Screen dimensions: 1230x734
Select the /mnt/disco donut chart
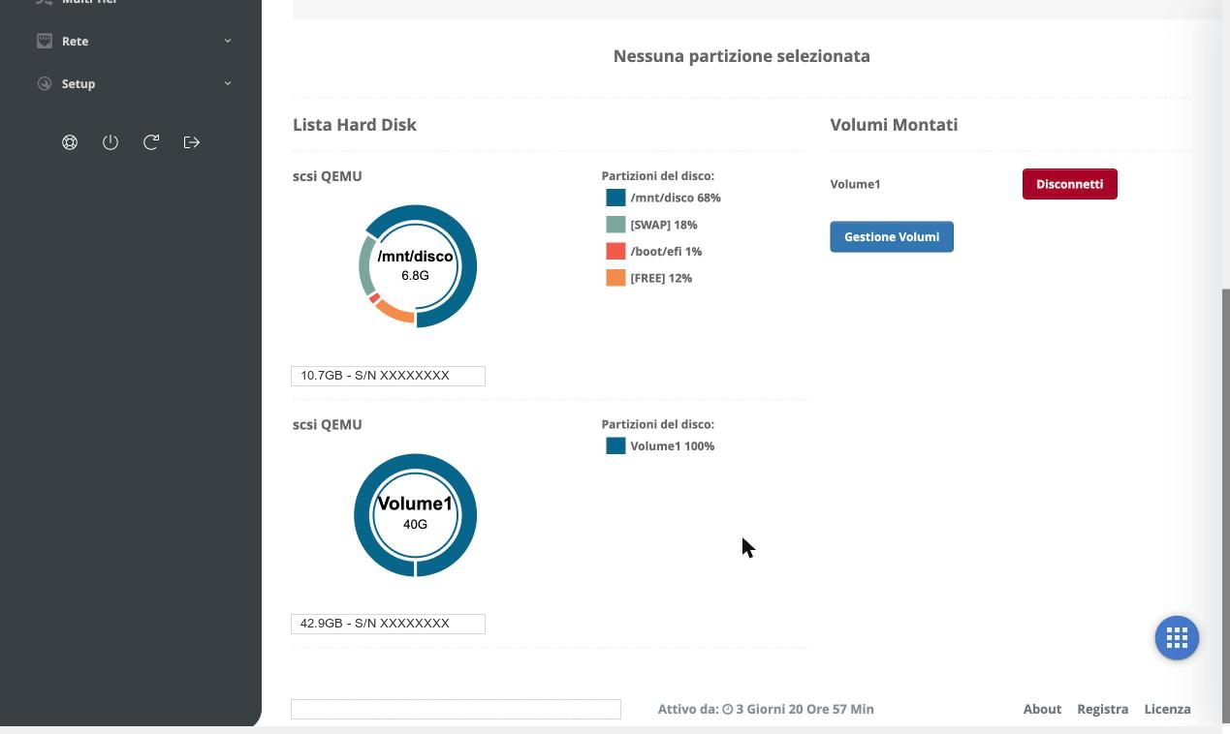416,266
